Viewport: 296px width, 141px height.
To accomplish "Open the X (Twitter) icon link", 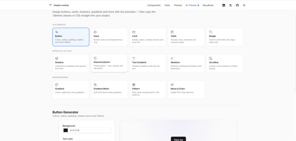I will [231, 5].
